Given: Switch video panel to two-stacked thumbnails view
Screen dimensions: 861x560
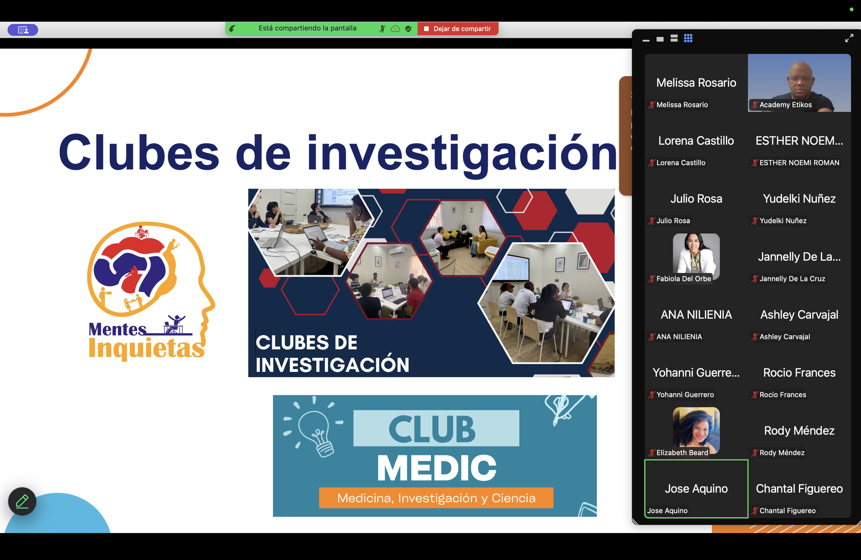Looking at the screenshot, I should [x=674, y=38].
